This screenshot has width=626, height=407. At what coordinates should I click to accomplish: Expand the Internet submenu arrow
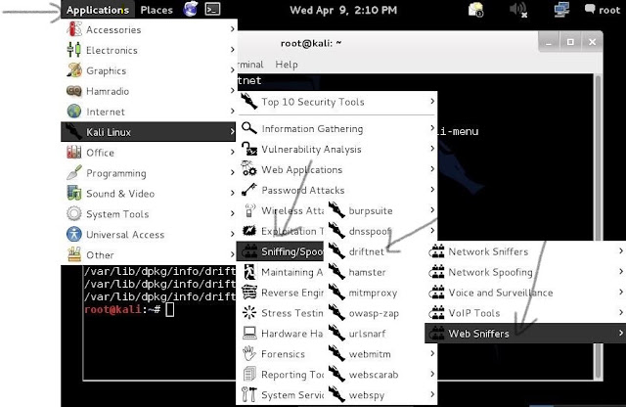[x=232, y=111]
